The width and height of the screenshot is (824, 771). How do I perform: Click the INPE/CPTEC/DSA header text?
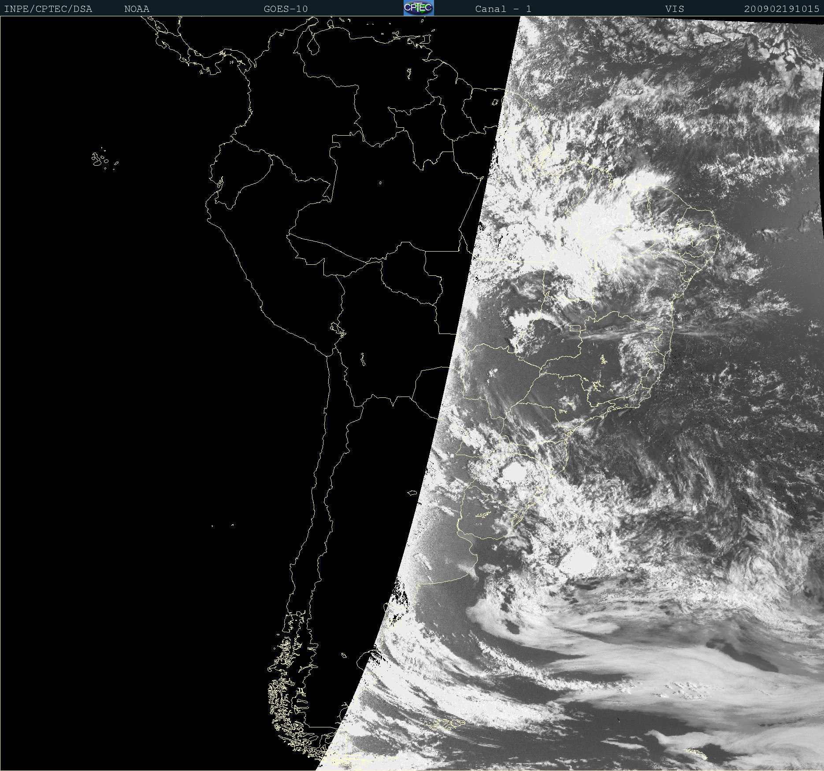(x=48, y=9)
